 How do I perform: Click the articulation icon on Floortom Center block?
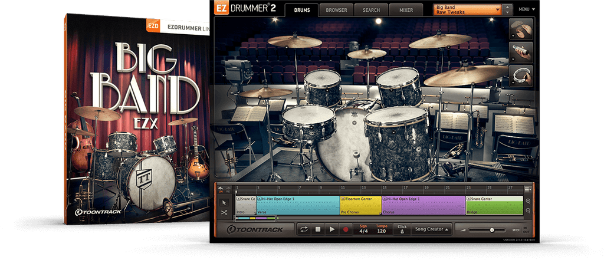pyautogui.click(x=343, y=199)
